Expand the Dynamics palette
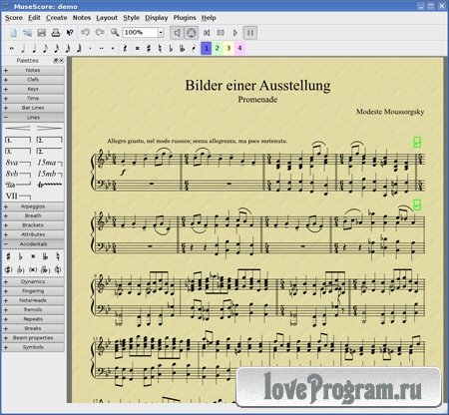Screen dimensions: 449x415 click(x=33, y=281)
